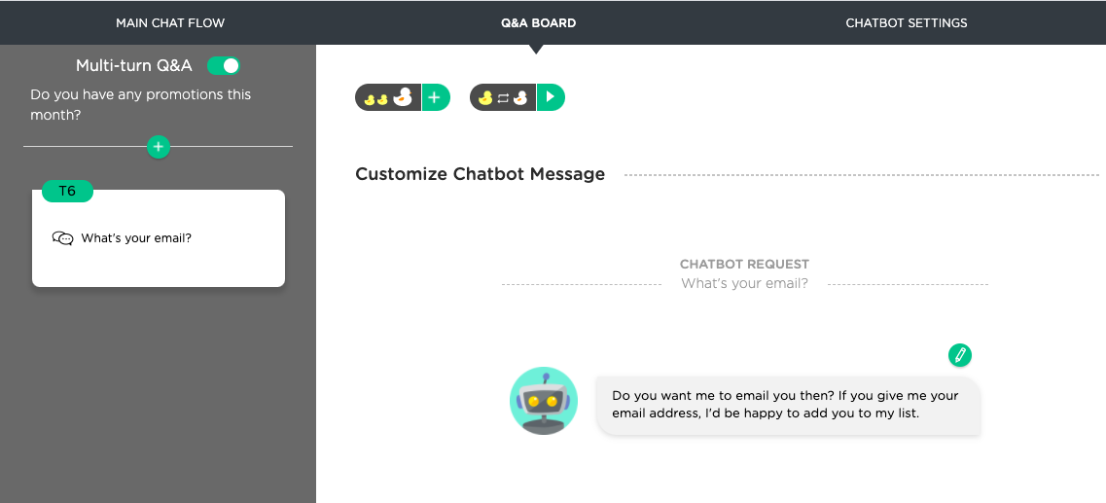Open the Main Chat Flow tab
The image size is (1106, 503).
(170, 23)
